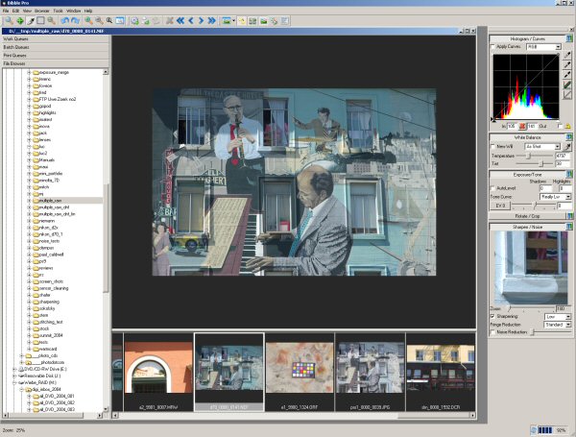
Task: Open the Print Queues panel
Action: pyautogui.click(x=55, y=56)
